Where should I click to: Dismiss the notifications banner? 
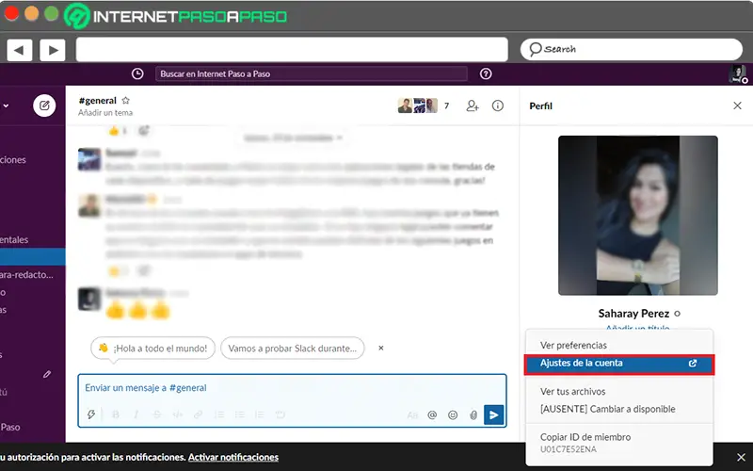click(x=741, y=457)
